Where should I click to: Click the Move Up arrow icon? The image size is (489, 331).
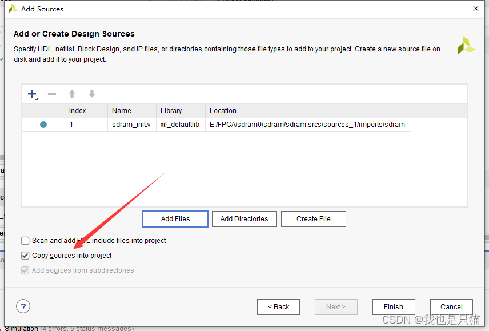point(72,94)
